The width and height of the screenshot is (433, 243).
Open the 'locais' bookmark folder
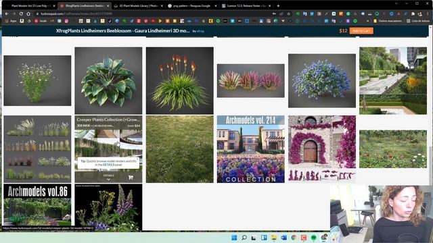[x=41, y=21]
